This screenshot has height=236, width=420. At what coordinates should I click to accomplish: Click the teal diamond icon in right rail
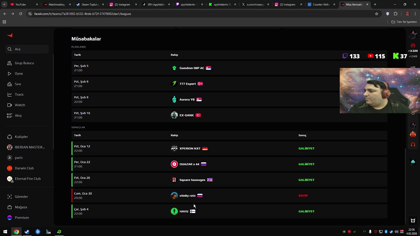click(413, 162)
